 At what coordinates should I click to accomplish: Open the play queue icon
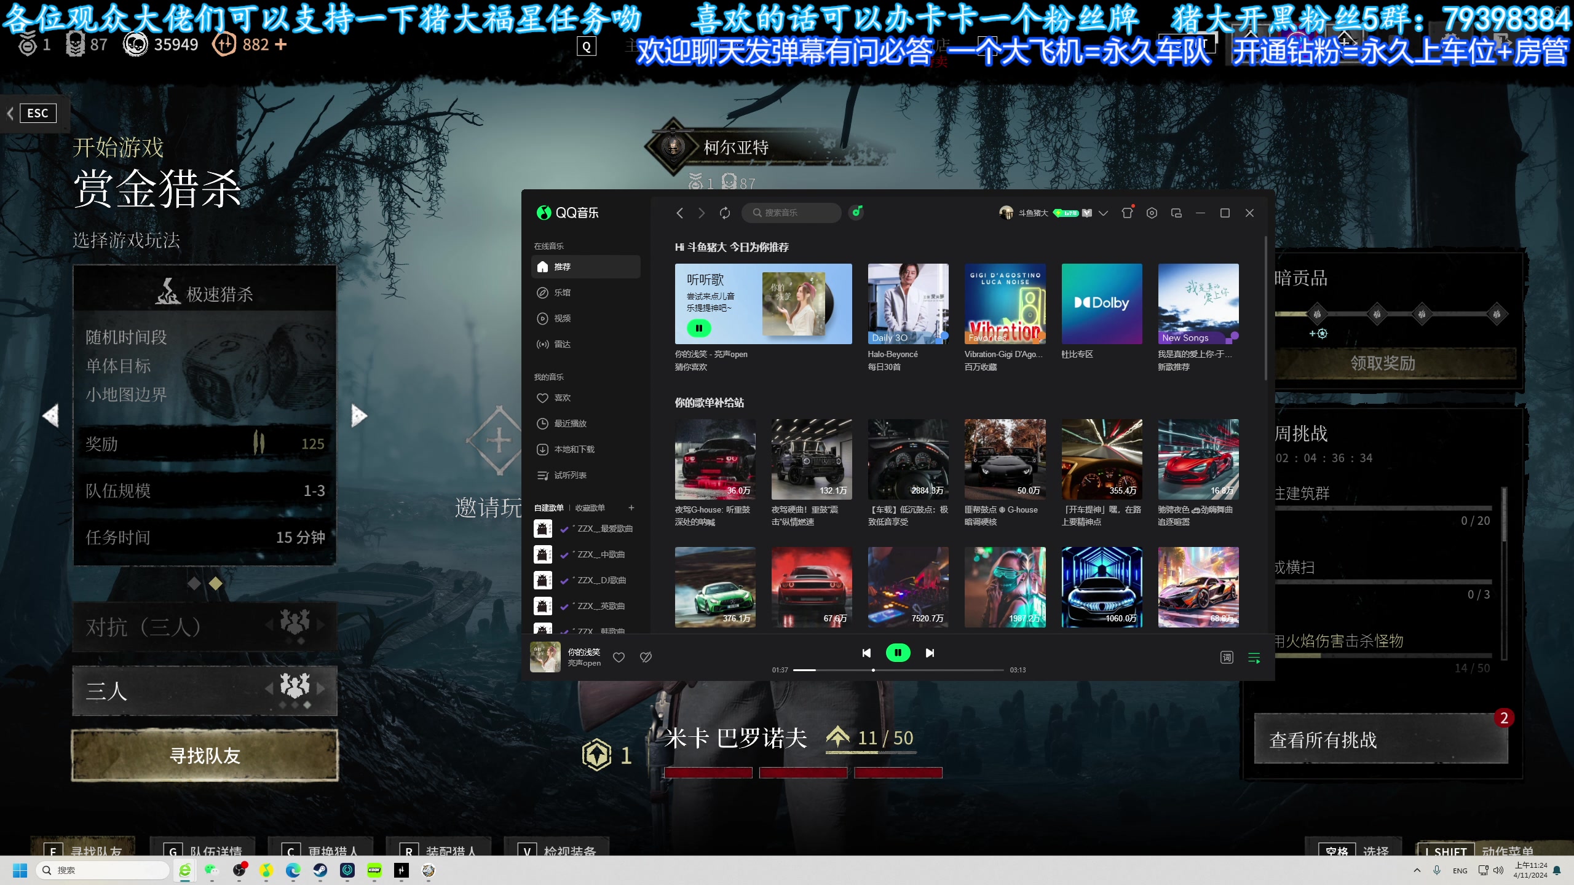(x=1254, y=658)
